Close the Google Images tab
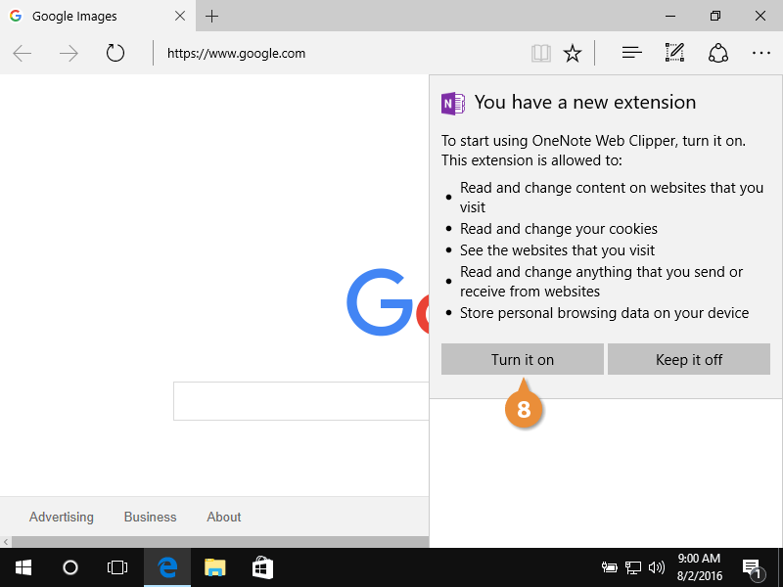Viewport: 783px width, 587px height. point(181,17)
